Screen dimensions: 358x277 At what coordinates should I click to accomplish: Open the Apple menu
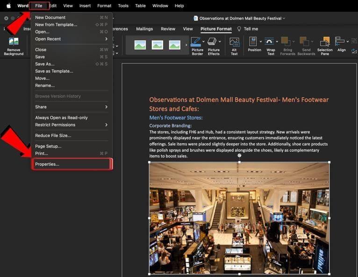[x=8, y=6]
